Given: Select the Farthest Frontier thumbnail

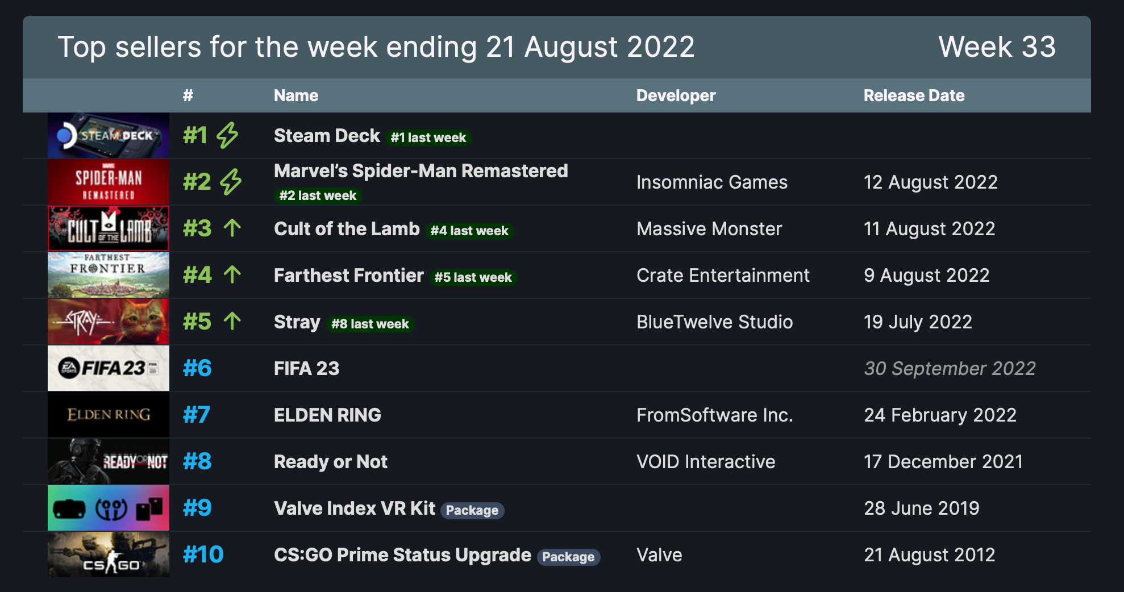Looking at the screenshot, I should (x=108, y=275).
